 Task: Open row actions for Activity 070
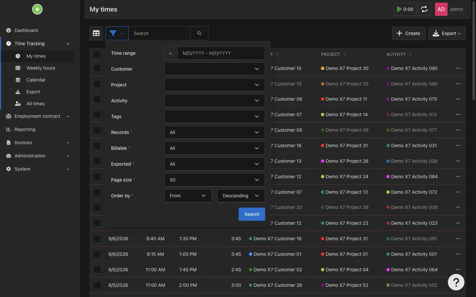tap(458, 99)
